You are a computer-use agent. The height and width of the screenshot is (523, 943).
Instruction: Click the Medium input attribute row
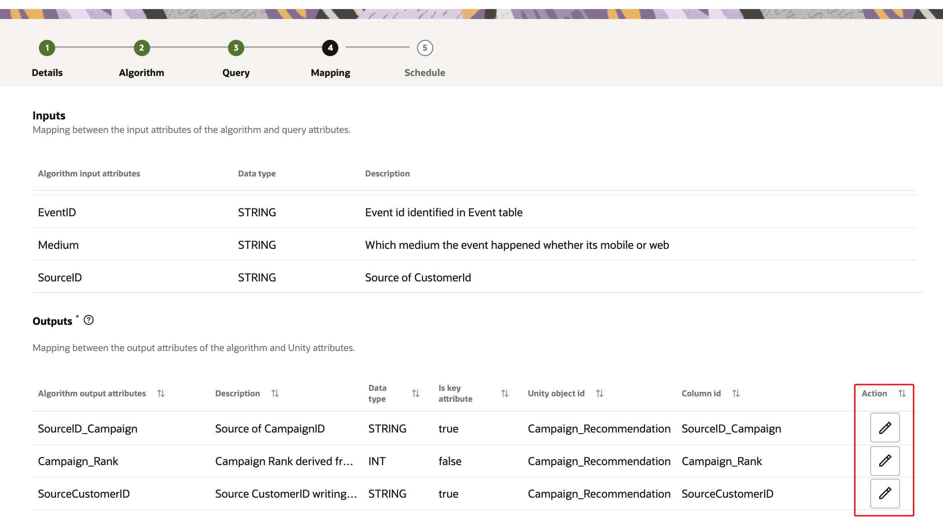point(58,245)
